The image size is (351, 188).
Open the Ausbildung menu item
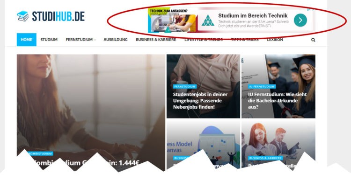click(x=116, y=40)
